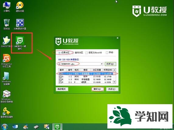Click the 关闭(C) button
The height and width of the screenshot is (130, 174).
(x=112, y=89)
